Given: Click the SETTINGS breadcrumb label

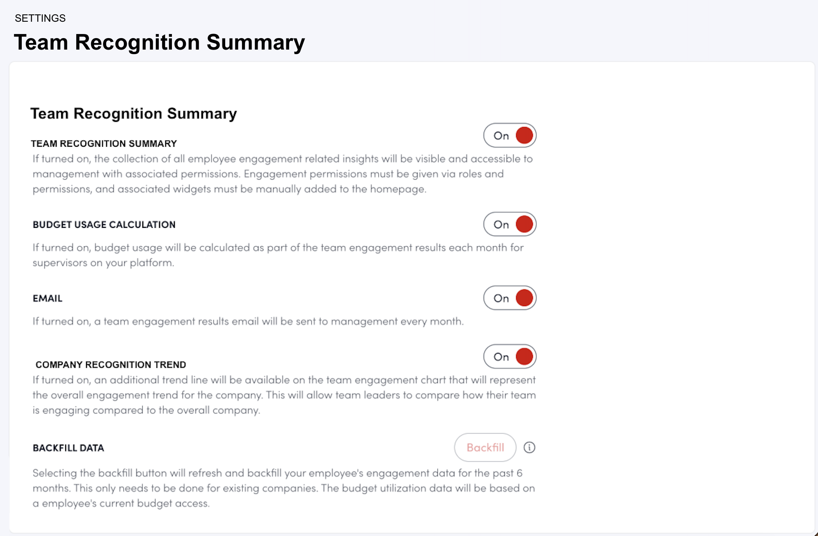Looking at the screenshot, I should tap(40, 18).
